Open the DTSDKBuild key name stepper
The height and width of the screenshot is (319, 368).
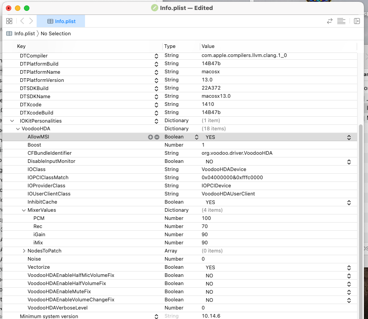pyautogui.click(x=156, y=89)
